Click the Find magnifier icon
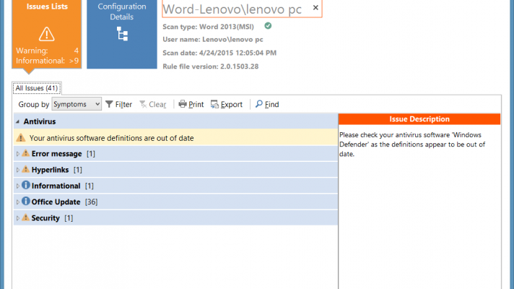 pos(259,104)
